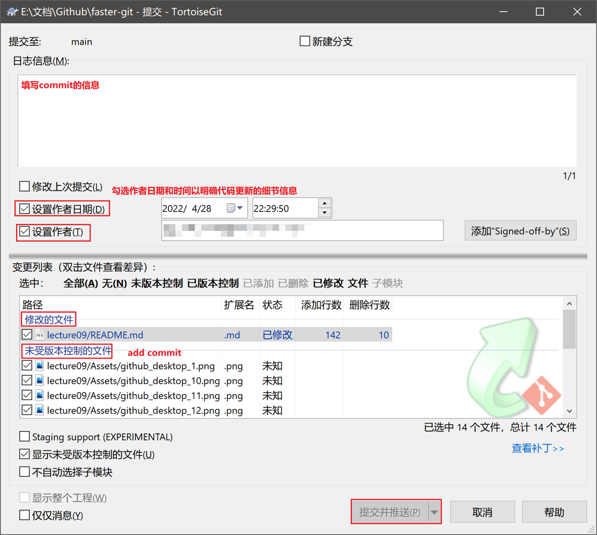Enable Staging support (EXPERIMENTAL) option
597x535 pixels.
[x=25, y=436]
